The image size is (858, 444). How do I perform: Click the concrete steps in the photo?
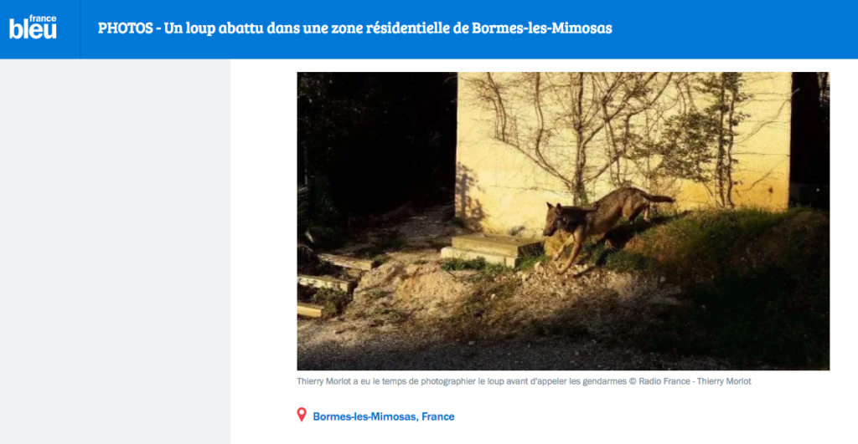point(489,249)
